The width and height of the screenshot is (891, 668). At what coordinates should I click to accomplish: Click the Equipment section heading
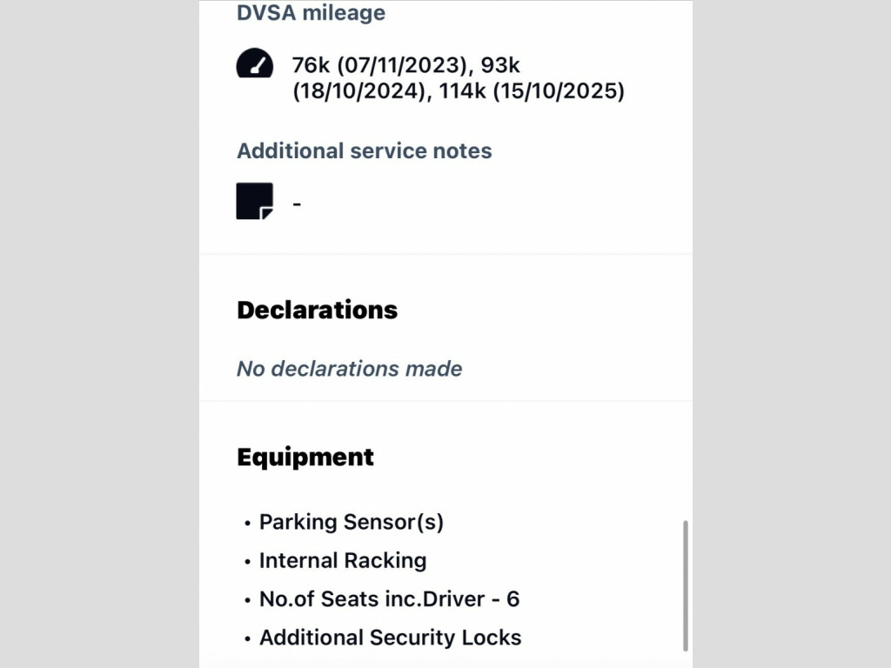coord(305,457)
